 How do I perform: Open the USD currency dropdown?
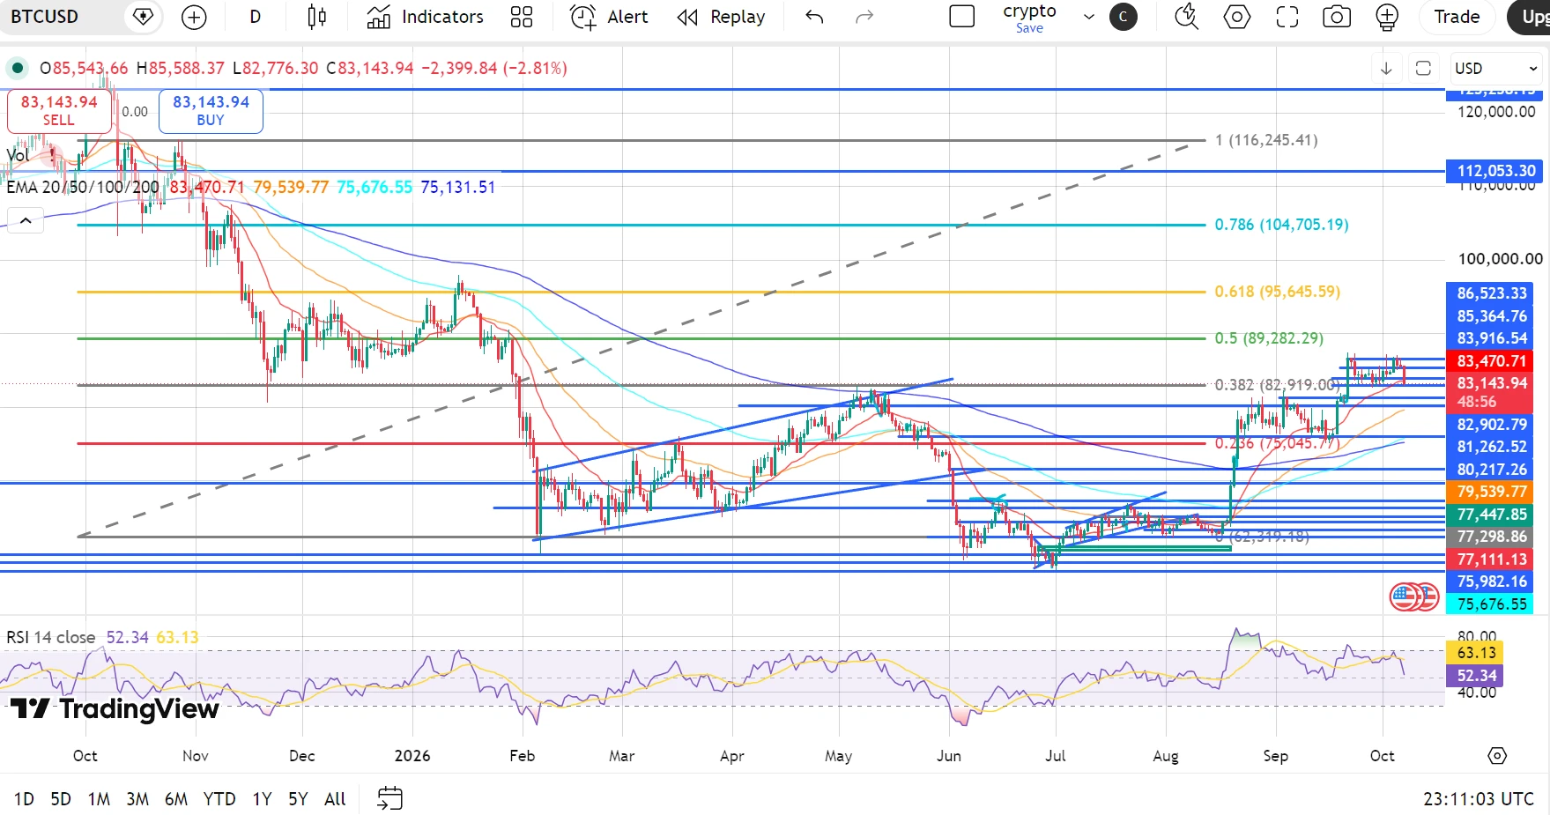tap(1496, 68)
